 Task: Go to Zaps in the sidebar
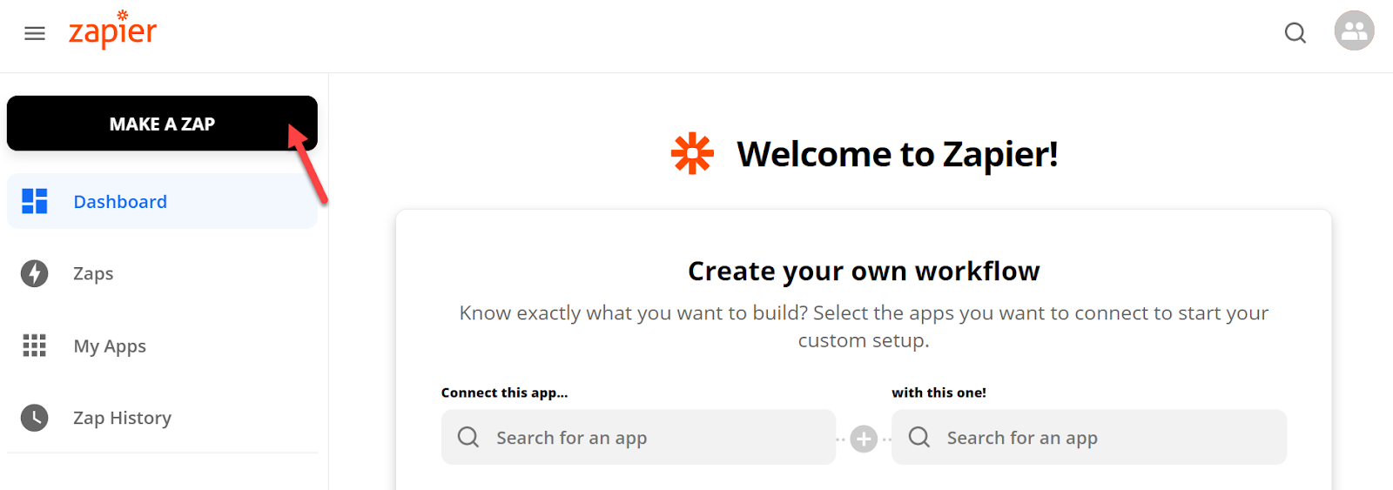[x=162, y=273]
